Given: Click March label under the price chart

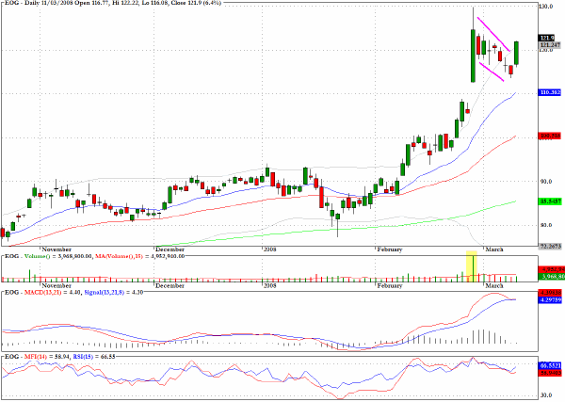Looking at the screenshot, I should pos(494,249).
